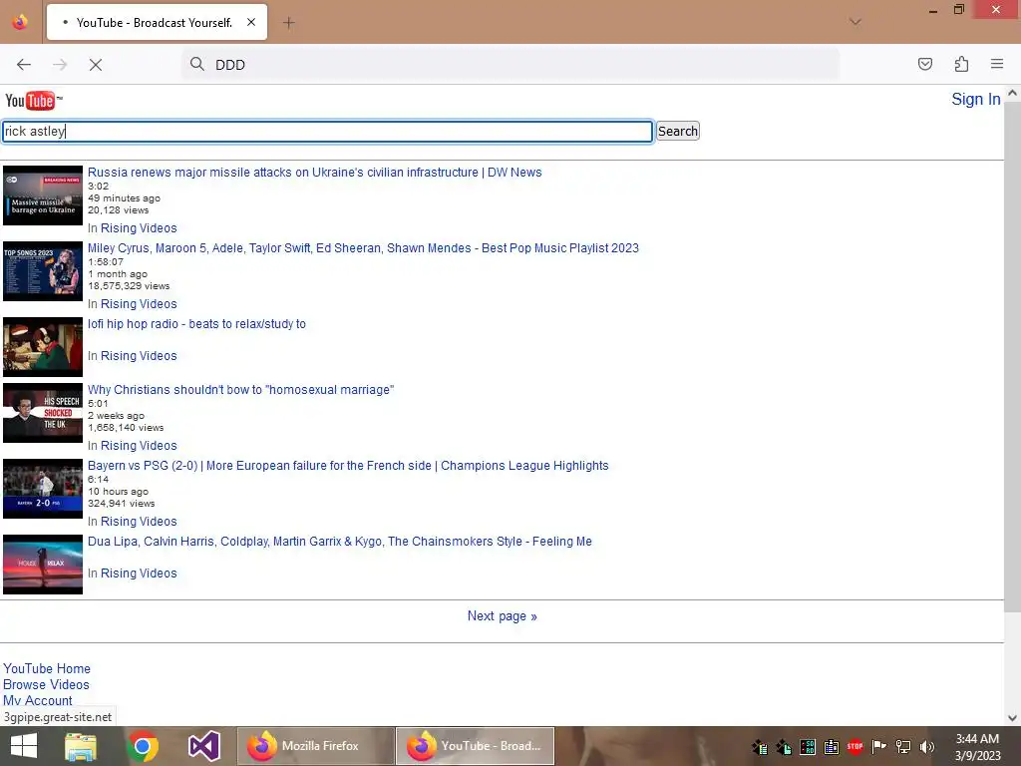Open the Best Pop Music Playlist 2023 video
Screen dimensions: 1021x766
coord(363,248)
